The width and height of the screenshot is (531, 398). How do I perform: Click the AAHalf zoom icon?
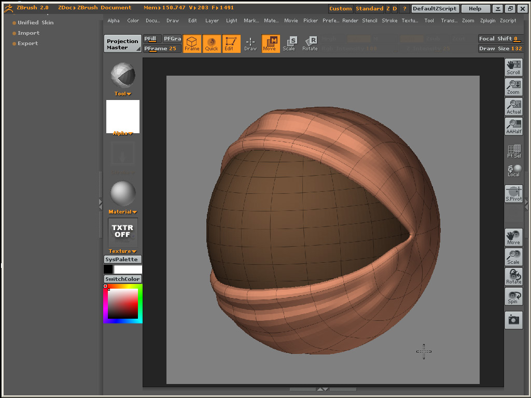tap(513, 126)
